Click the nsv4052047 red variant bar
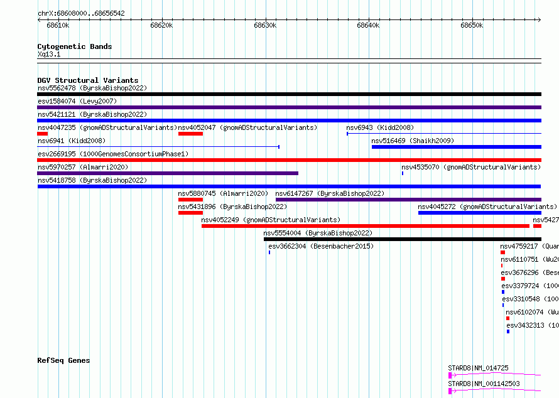 [190, 134]
